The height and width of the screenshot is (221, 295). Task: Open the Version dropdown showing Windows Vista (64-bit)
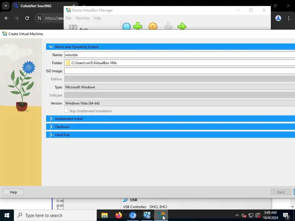point(179,103)
